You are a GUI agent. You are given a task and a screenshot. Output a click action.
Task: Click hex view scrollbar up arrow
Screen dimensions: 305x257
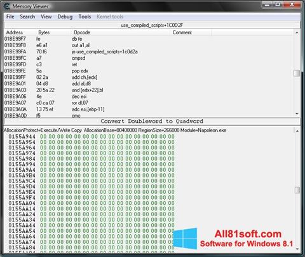point(297,131)
